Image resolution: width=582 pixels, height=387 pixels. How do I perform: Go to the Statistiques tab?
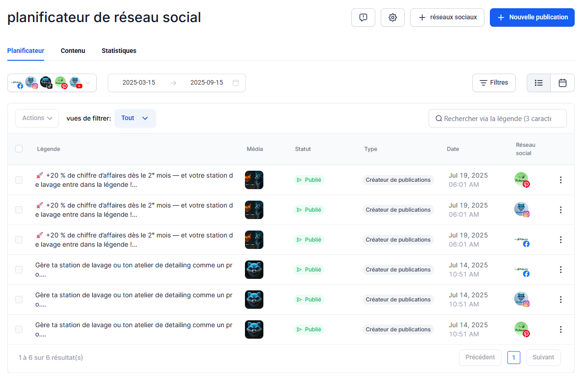[x=119, y=51]
